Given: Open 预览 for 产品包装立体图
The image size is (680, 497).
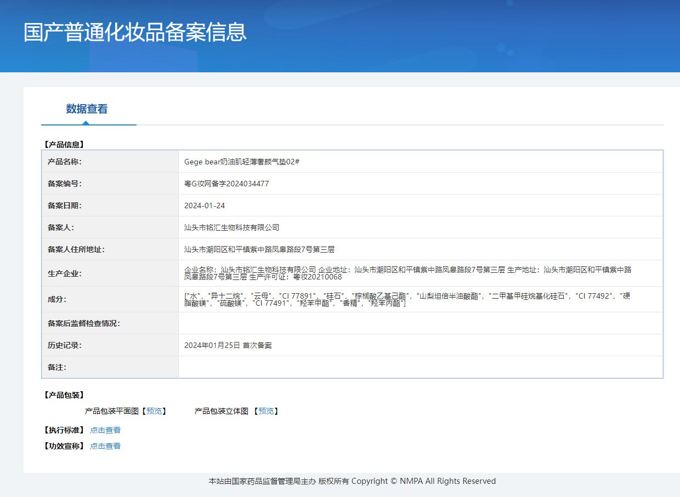Looking at the screenshot, I should [x=267, y=411].
